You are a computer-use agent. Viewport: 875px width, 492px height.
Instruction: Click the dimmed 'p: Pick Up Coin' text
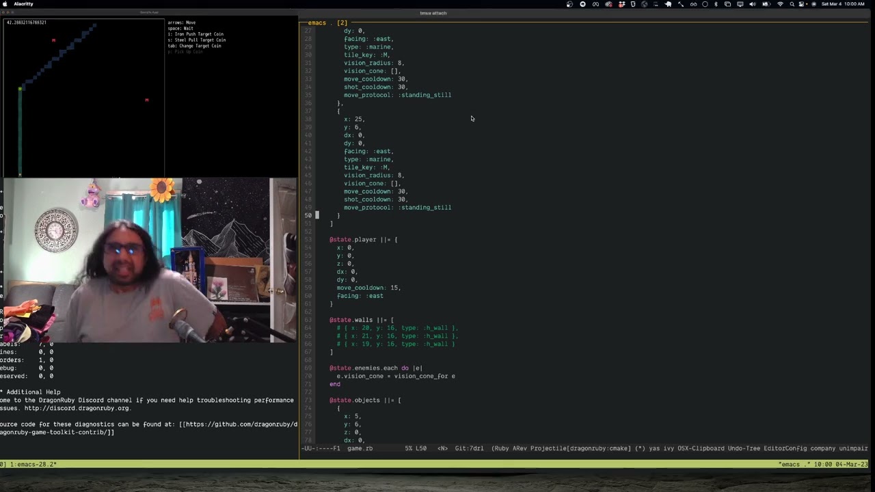pos(185,51)
